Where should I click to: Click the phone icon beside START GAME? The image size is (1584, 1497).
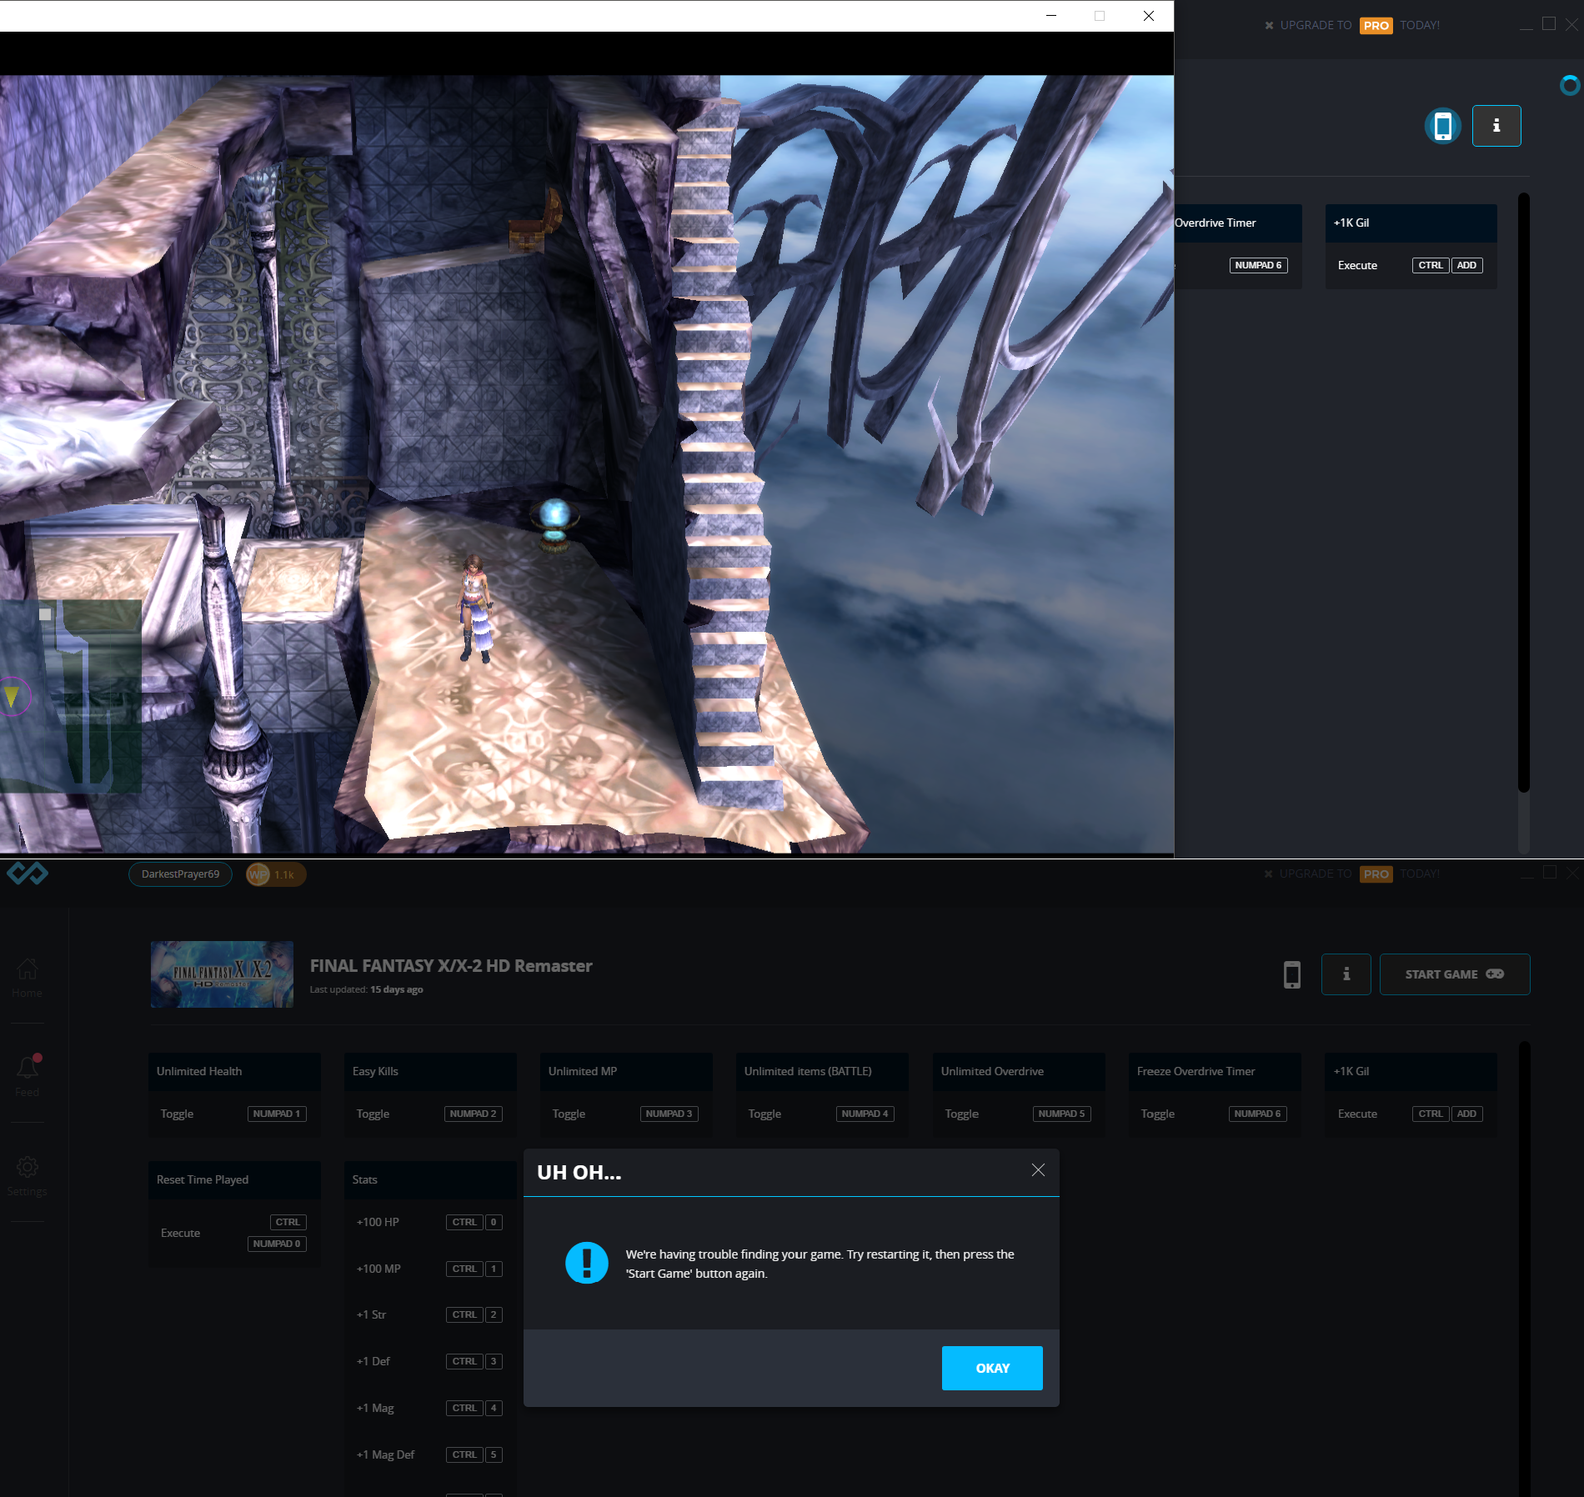click(1291, 974)
